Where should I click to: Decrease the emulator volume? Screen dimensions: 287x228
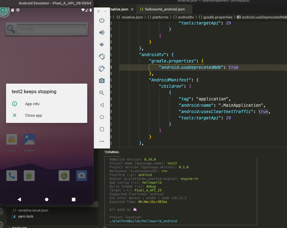(x=102, y=45)
